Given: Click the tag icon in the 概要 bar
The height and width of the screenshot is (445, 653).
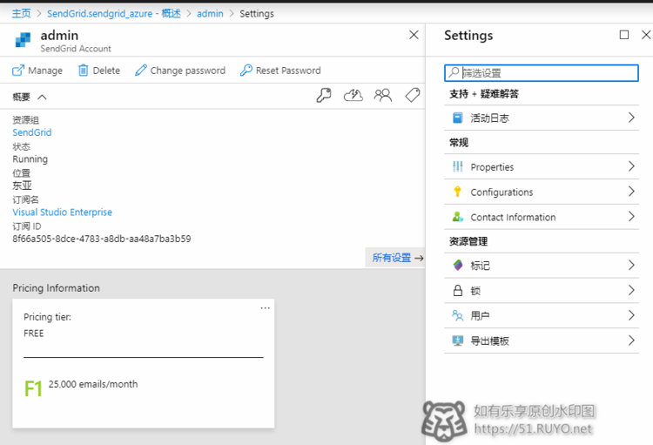Looking at the screenshot, I should click(413, 96).
